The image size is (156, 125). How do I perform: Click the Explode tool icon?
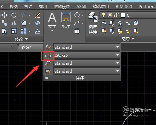37,23
